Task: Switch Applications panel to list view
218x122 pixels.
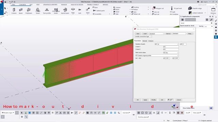Action: [207, 20]
